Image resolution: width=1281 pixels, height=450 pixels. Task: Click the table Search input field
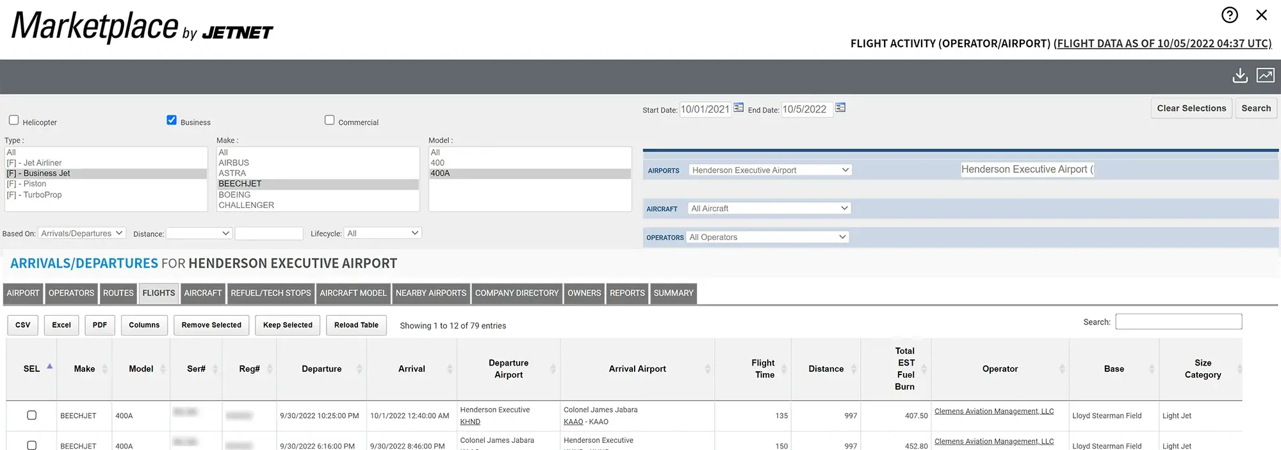[x=1178, y=322]
